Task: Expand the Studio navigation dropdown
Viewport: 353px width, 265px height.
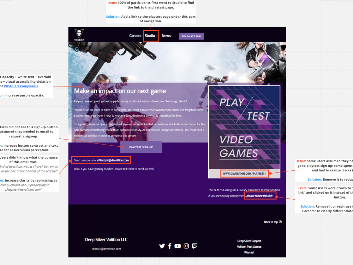Action: click(151, 36)
